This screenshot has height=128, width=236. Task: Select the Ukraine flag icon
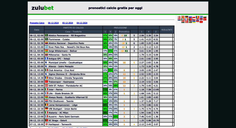pos(194,22)
